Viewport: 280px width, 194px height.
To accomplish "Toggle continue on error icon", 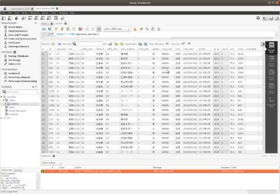I will click(x=80, y=29).
